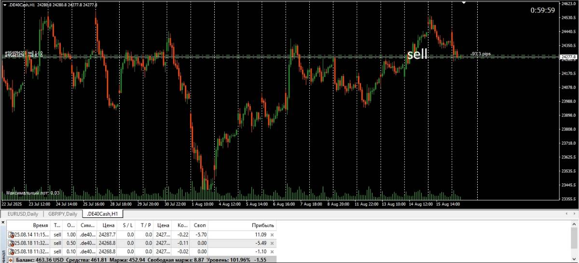Click the order icon in the last trade row
579x263 pixels.
point(11,251)
